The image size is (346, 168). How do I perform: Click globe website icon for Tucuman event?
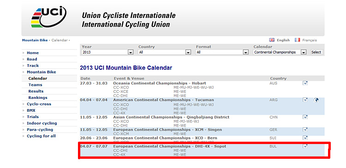coord(316,100)
